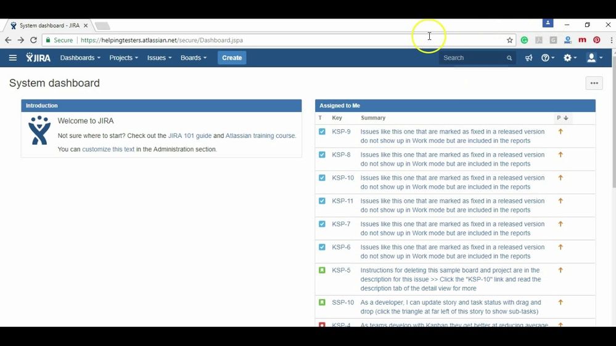
Task: Select the System dashboard browser tab
Action: click(49, 25)
